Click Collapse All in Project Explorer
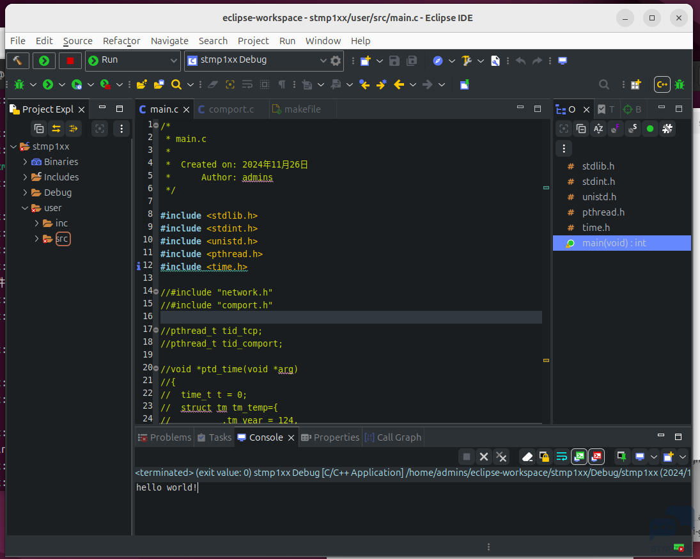The width and height of the screenshot is (700, 559). (39, 129)
